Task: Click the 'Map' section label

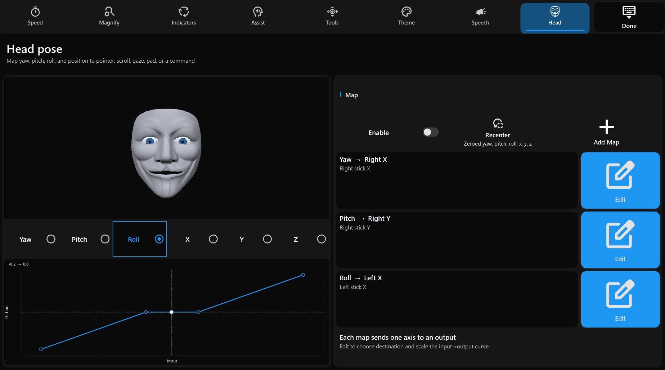Action: [x=351, y=95]
